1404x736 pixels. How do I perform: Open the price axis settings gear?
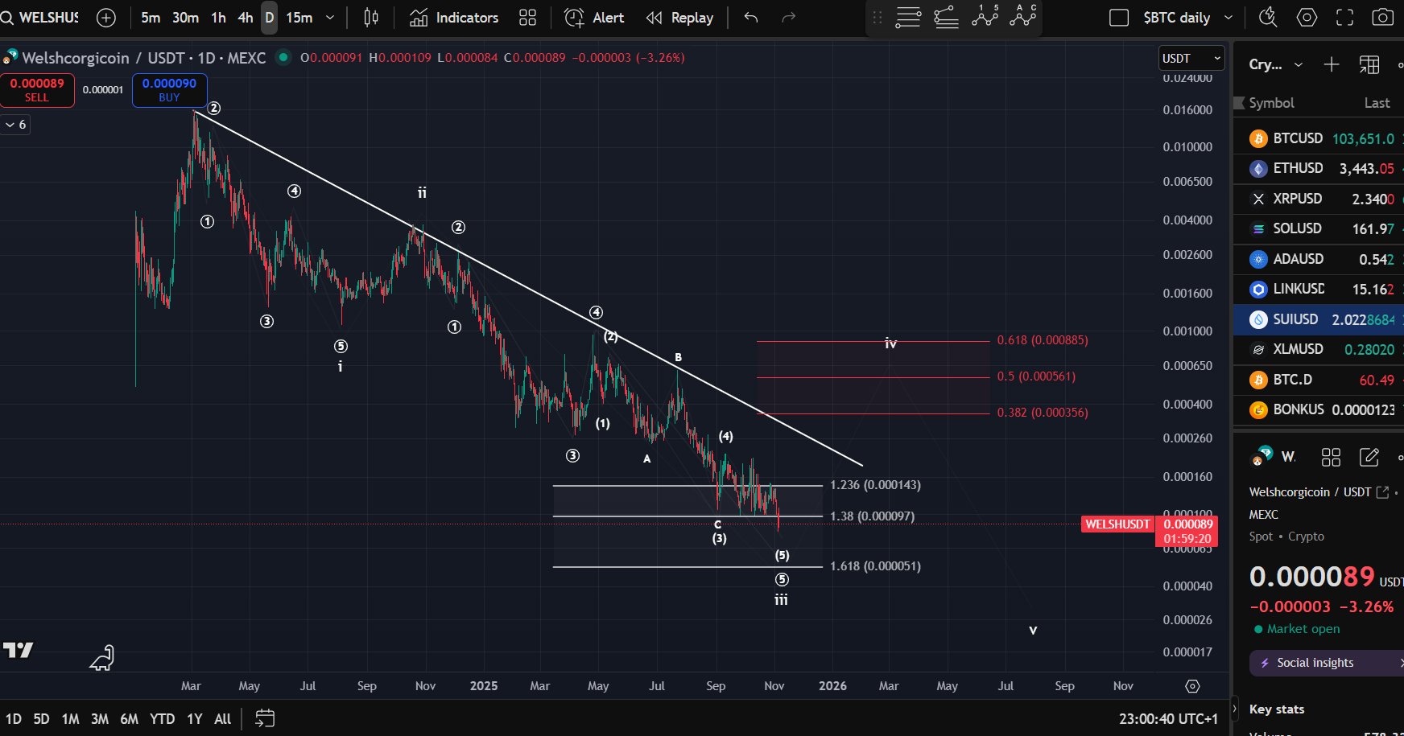(1192, 686)
